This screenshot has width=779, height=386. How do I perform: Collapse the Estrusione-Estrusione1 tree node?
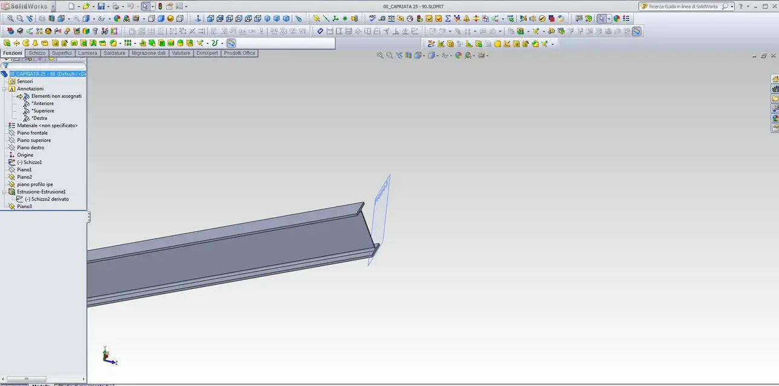click(x=4, y=192)
